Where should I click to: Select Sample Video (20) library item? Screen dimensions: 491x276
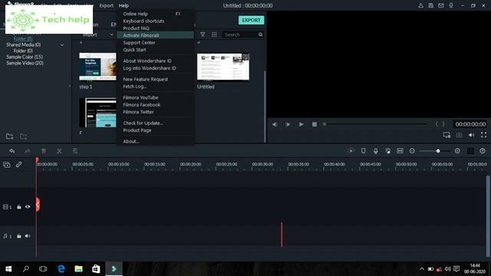[x=25, y=63]
